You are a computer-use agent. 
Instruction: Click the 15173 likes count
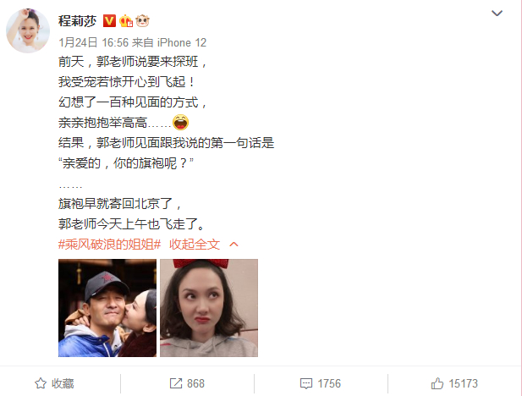pos(463,383)
